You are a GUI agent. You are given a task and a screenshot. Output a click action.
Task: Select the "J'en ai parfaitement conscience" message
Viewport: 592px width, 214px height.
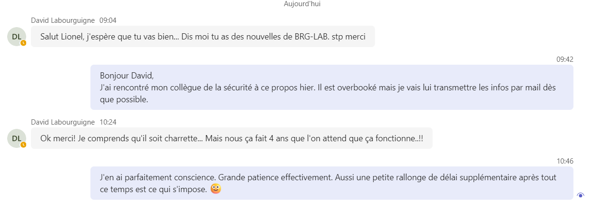332,183
